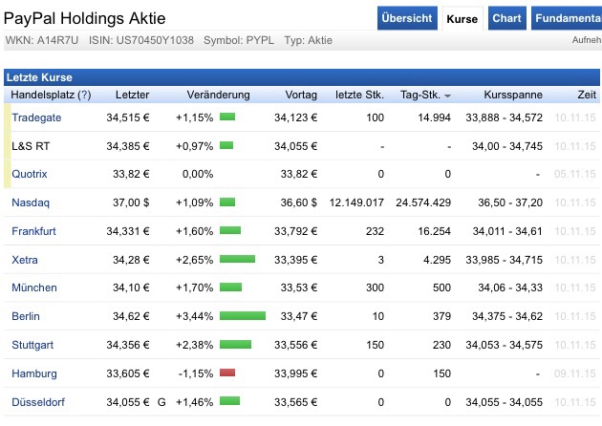Image resolution: width=602 pixels, height=426 pixels.
Task: Open the Fundamental tab
Action: 567,18
